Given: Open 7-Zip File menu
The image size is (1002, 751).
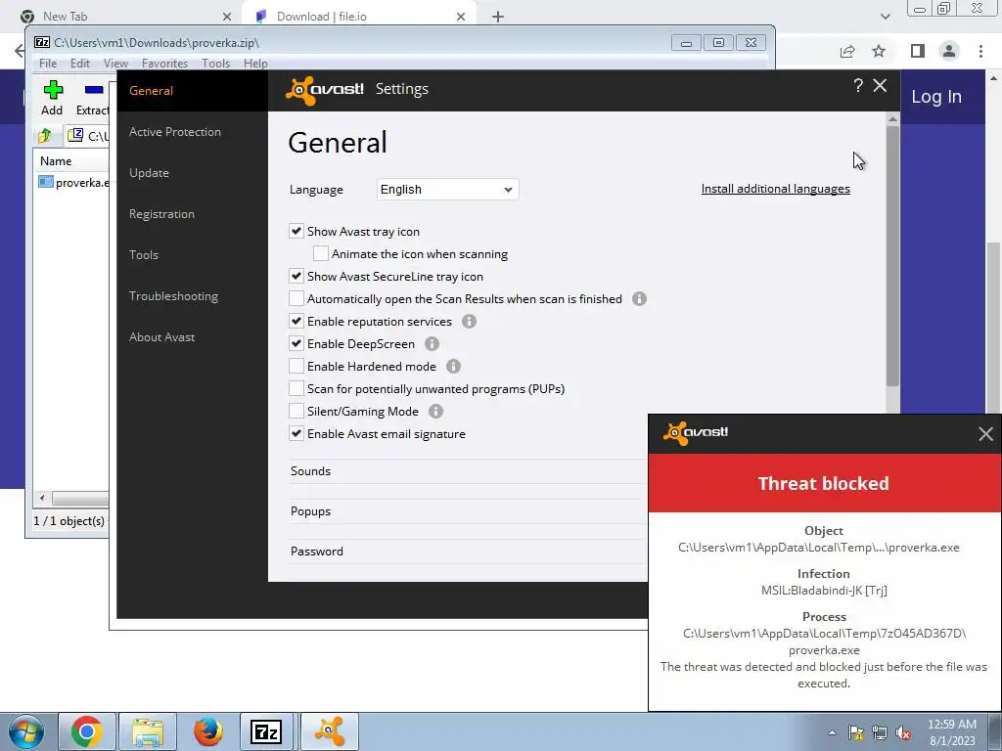Looking at the screenshot, I should click(x=48, y=64).
